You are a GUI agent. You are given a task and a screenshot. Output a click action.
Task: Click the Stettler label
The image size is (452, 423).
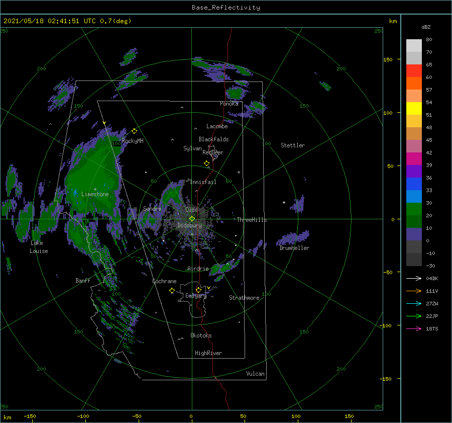click(x=293, y=145)
